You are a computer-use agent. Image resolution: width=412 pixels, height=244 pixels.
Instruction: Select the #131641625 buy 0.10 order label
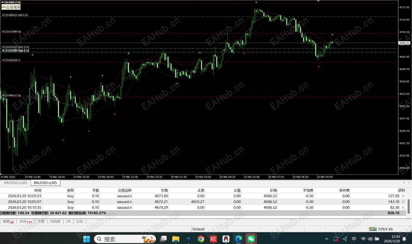pos(16,47)
